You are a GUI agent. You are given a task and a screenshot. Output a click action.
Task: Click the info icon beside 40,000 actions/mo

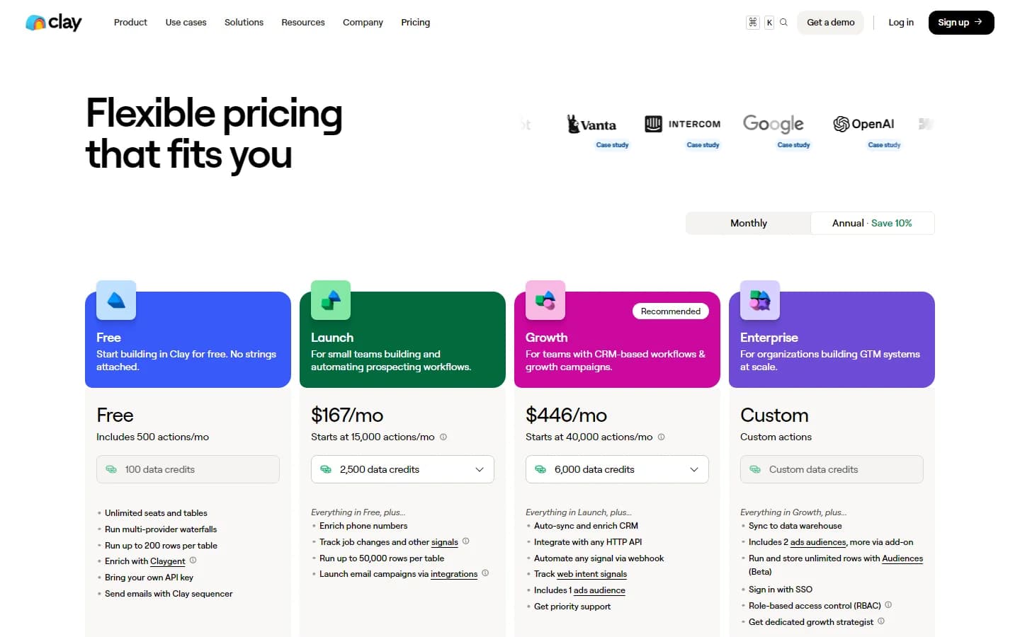click(661, 437)
